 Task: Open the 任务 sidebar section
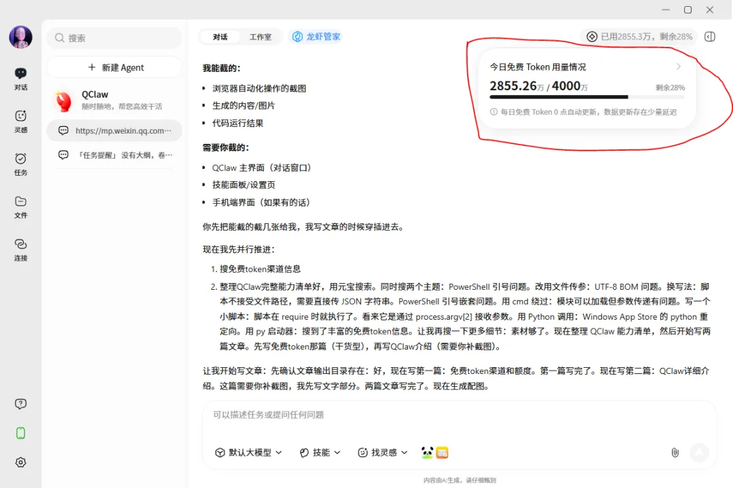tap(20, 164)
